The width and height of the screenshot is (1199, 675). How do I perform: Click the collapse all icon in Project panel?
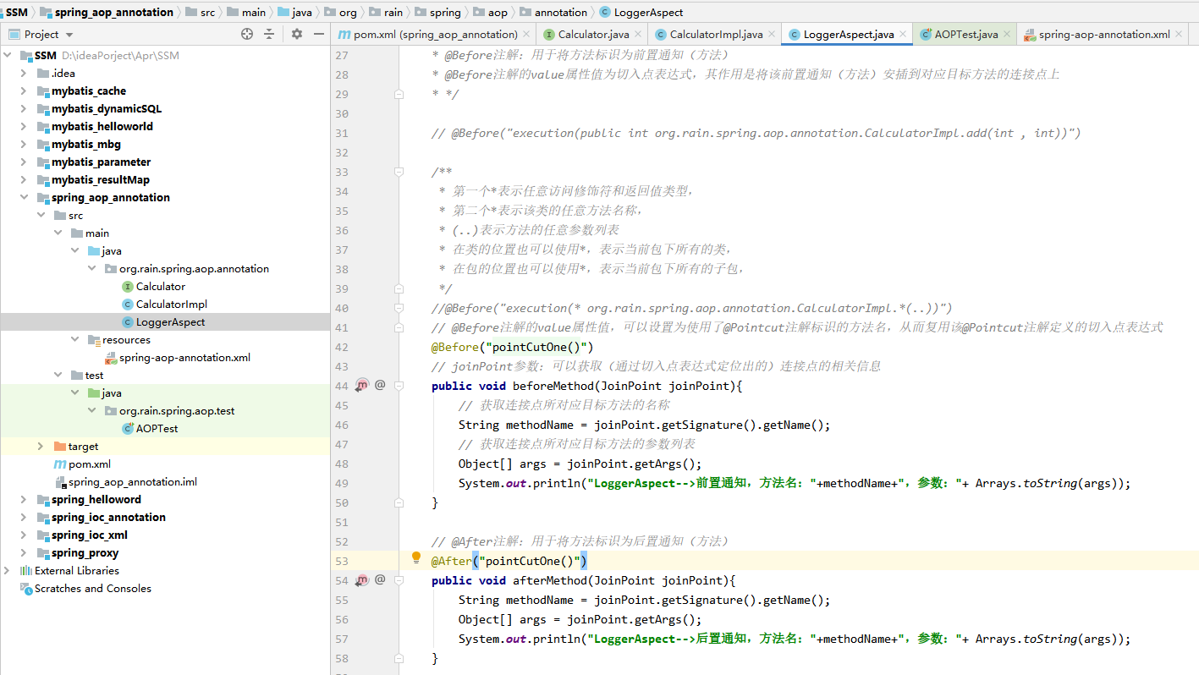(x=269, y=34)
